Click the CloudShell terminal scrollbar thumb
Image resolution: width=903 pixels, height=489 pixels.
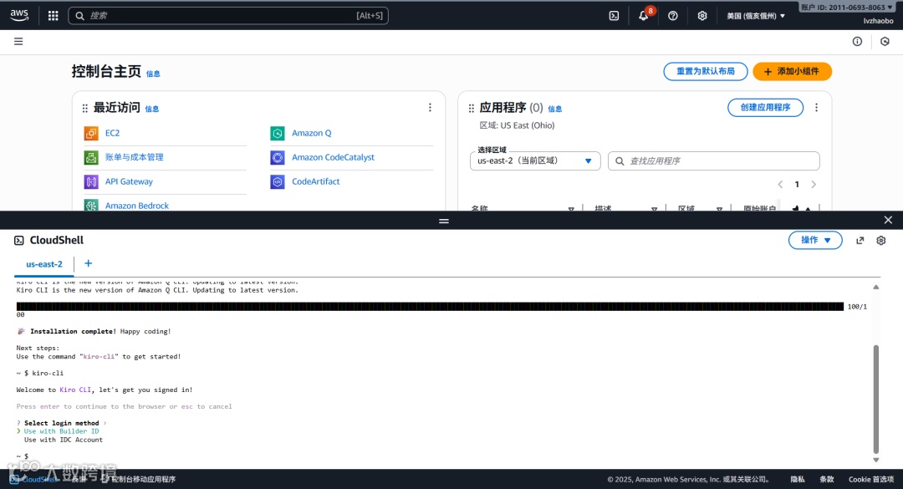pos(876,400)
